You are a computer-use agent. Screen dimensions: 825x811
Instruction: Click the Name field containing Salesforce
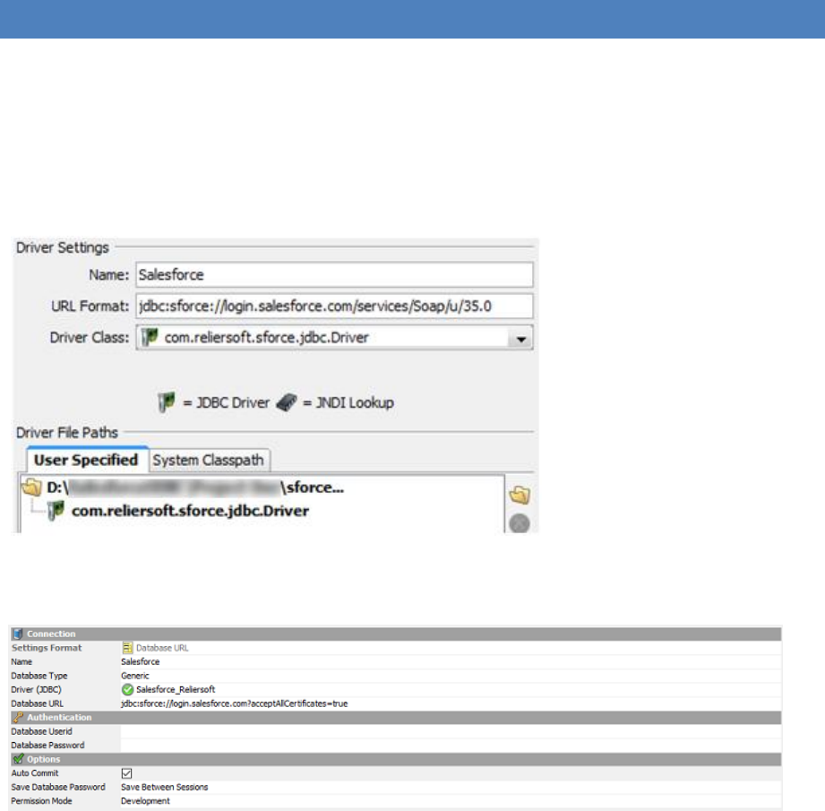point(334,275)
